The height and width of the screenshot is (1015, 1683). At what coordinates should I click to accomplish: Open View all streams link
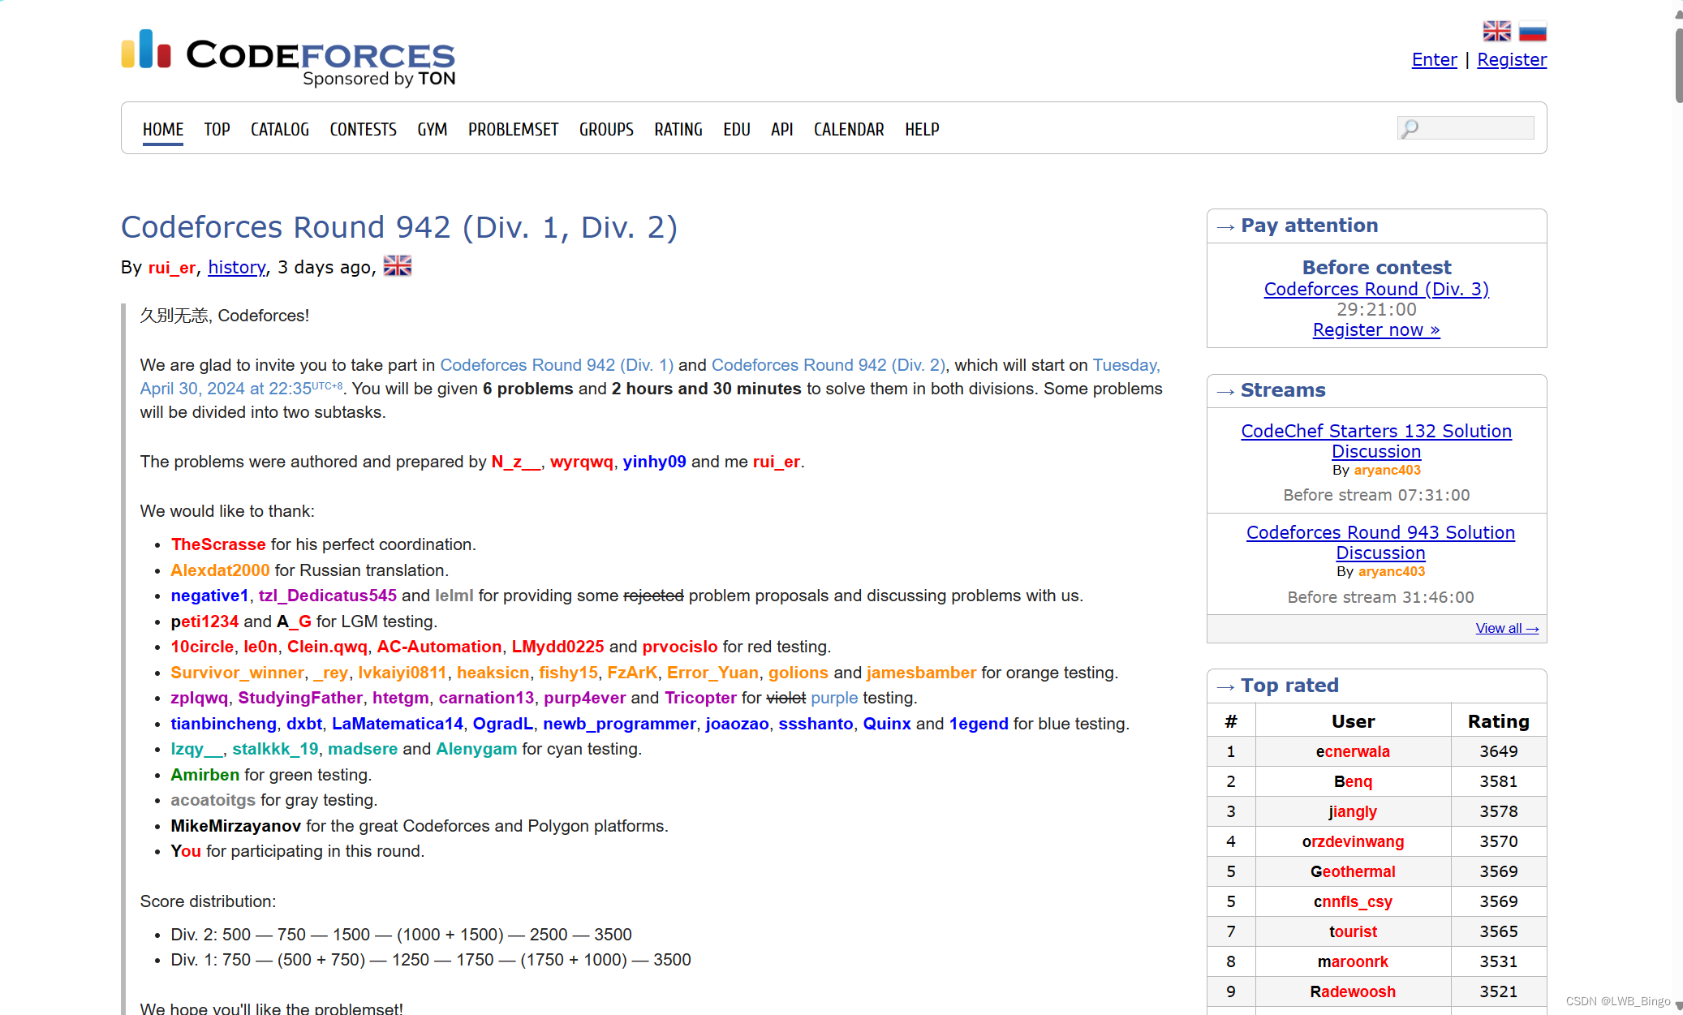1506,629
